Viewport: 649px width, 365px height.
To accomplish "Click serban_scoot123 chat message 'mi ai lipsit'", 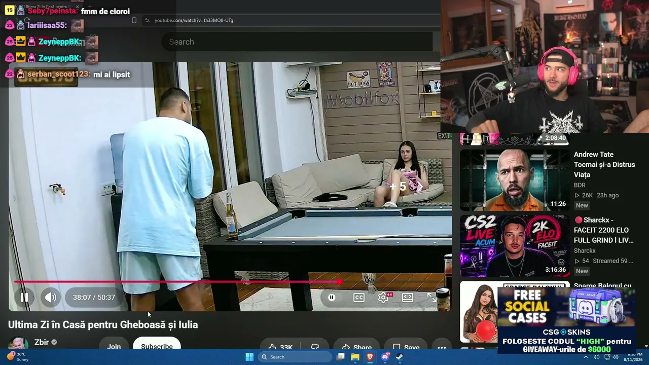I will [112, 75].
